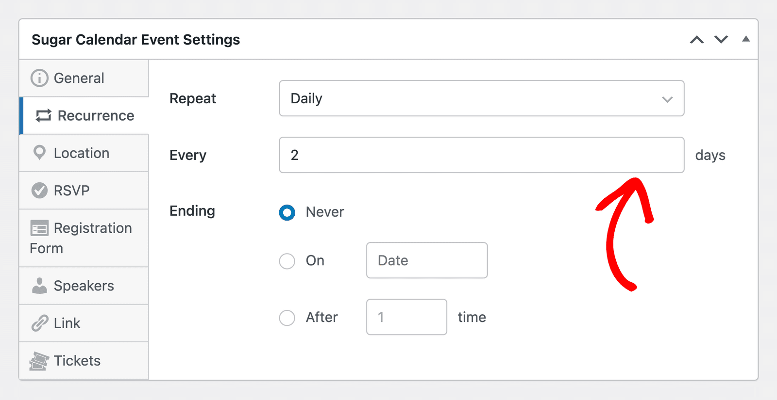Switch to the Location tab

pos(84,153)
